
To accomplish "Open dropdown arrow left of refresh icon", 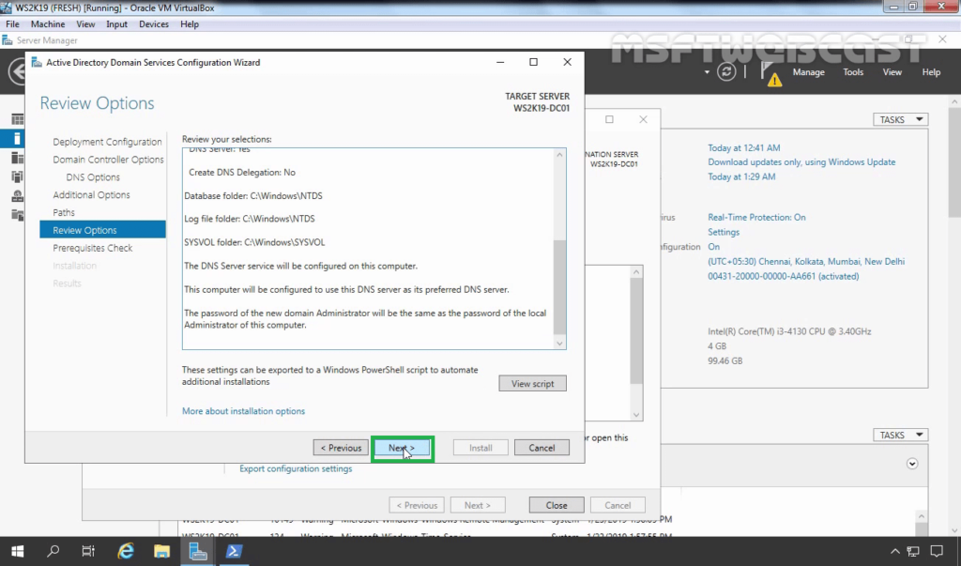I will click(x=707, y=72).
